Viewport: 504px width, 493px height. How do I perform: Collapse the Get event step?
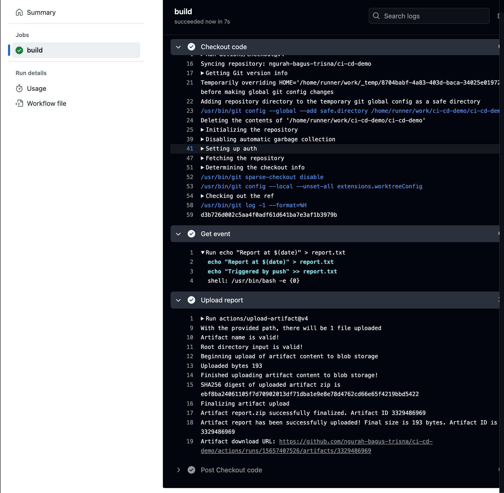[x=178, y=234]
